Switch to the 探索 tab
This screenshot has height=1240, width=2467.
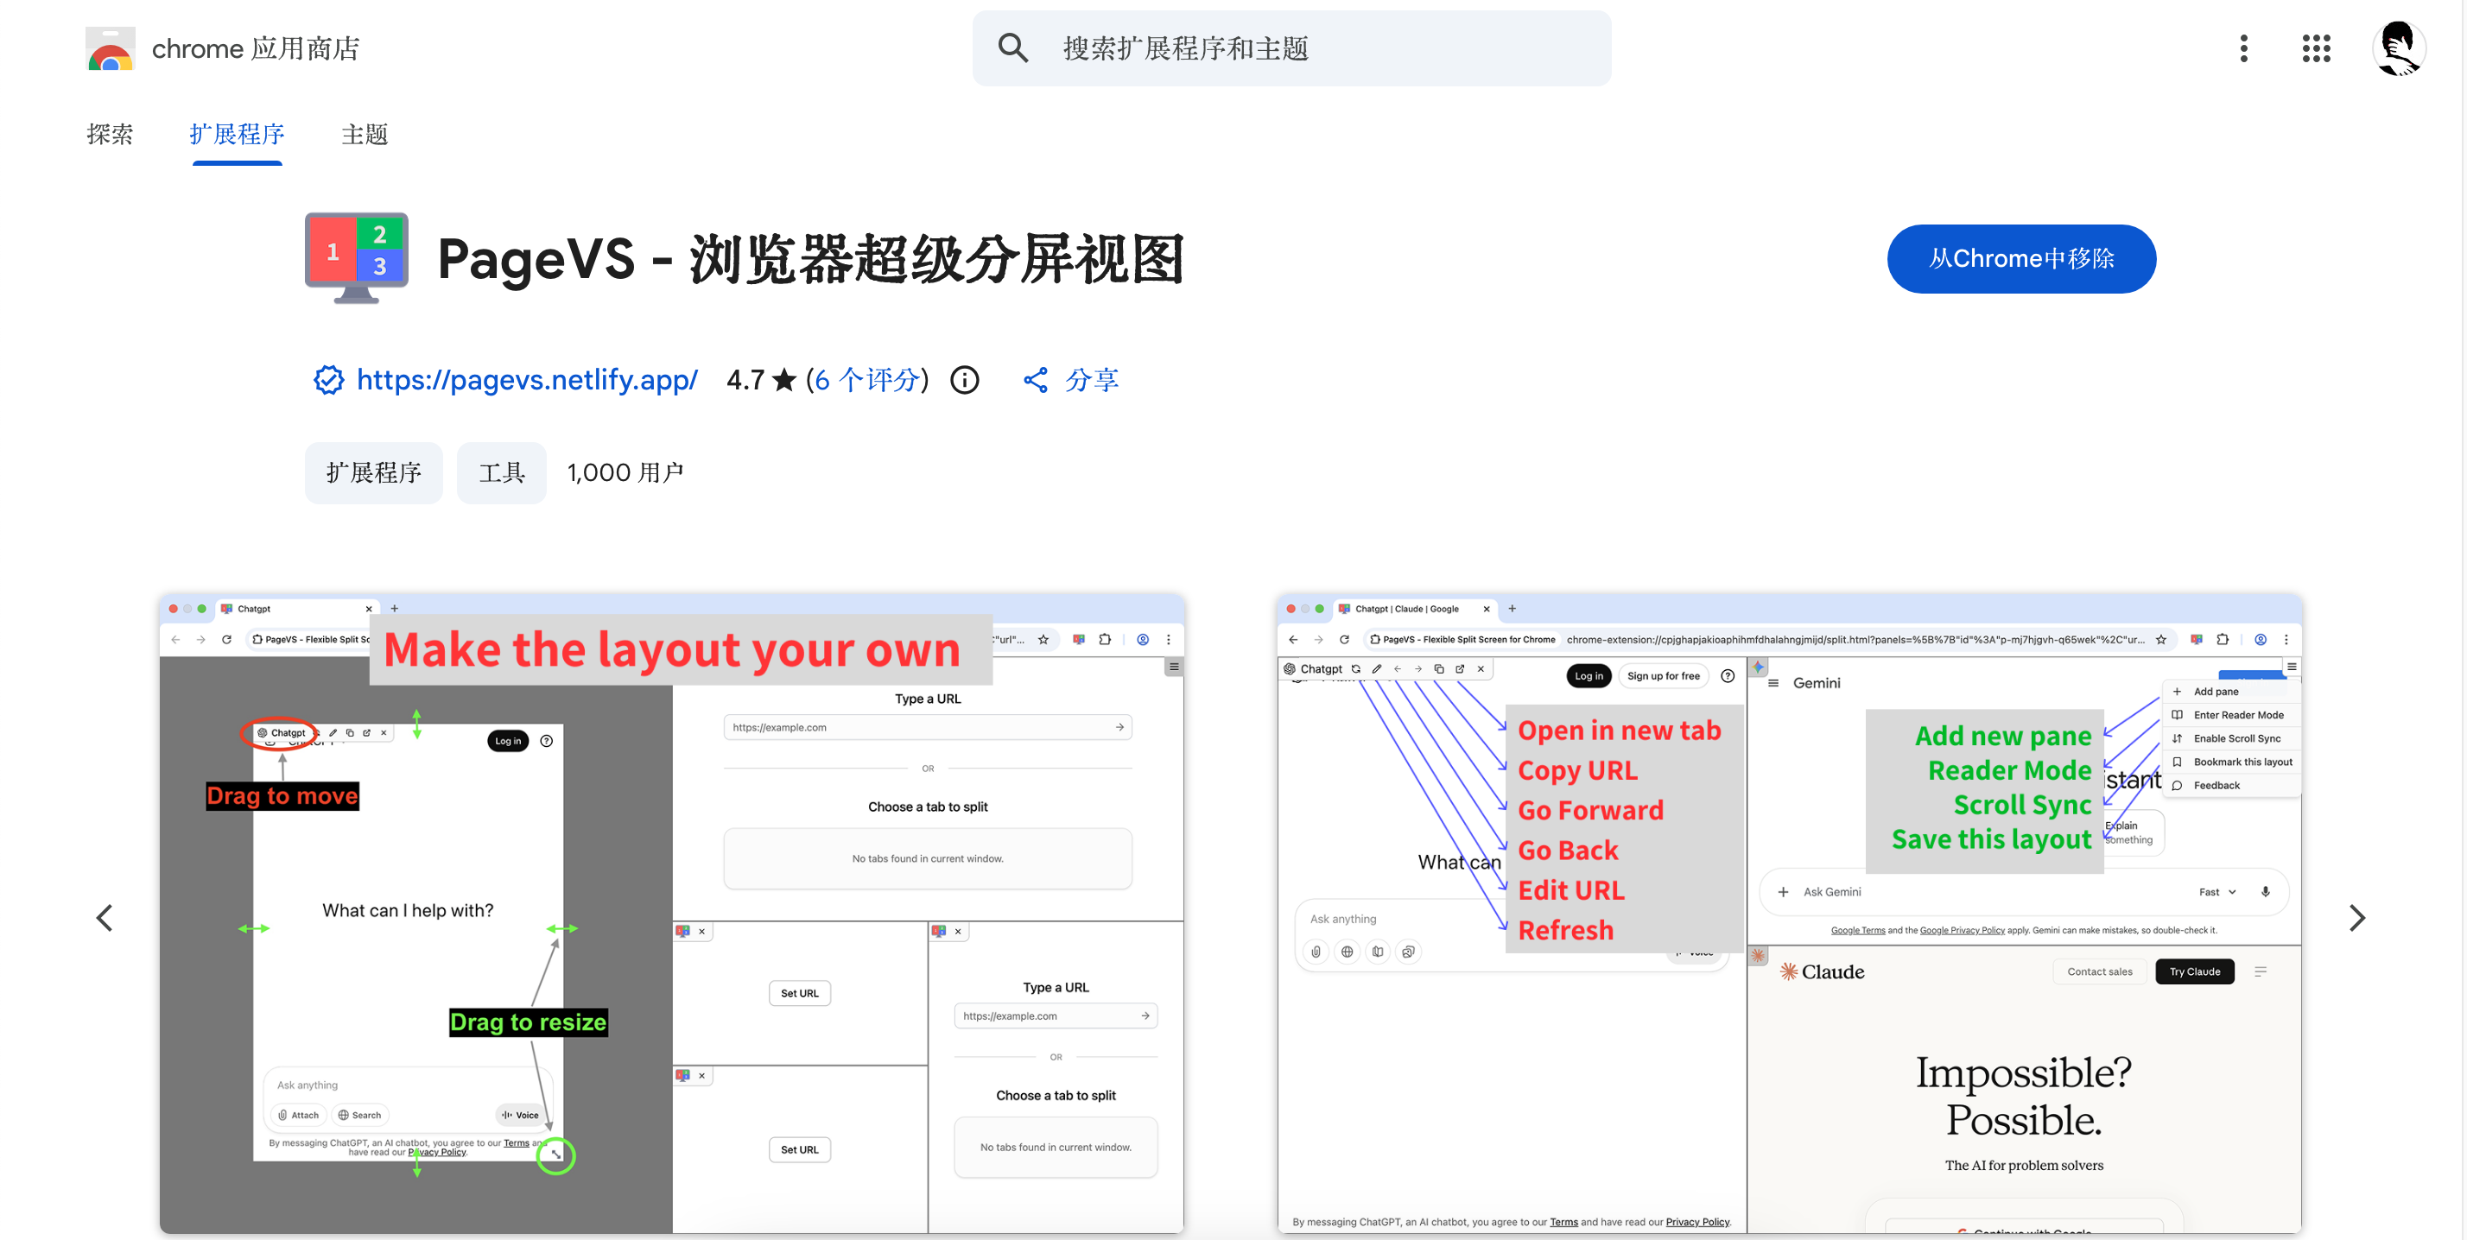111,134
